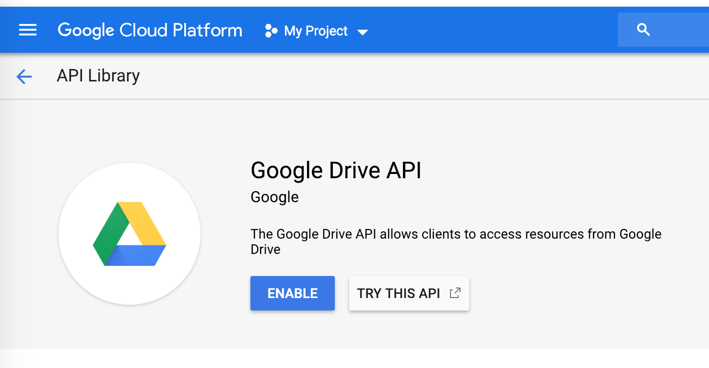Click the project hexagon icon
This screenshot has width=709, height=368.
coord(271,31)
